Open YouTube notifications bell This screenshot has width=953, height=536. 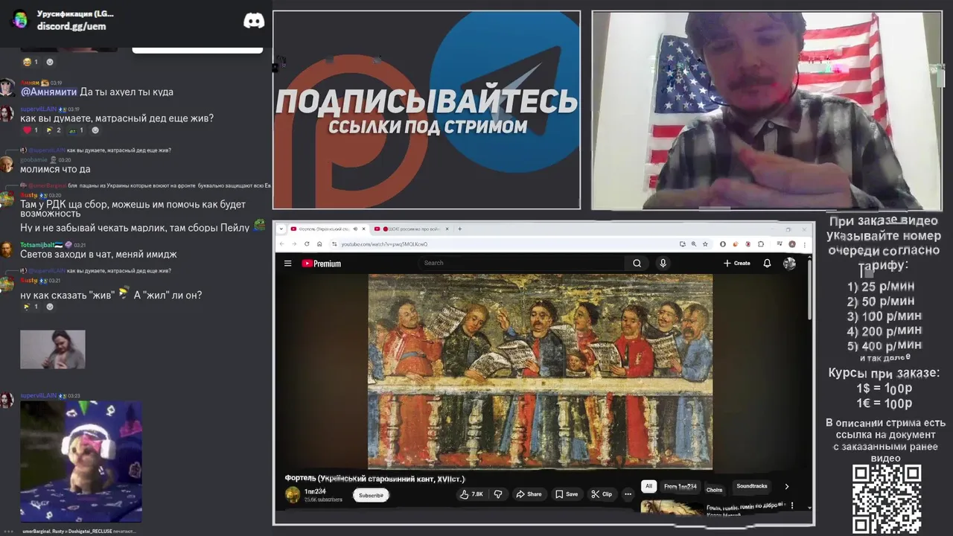[767, 263]
